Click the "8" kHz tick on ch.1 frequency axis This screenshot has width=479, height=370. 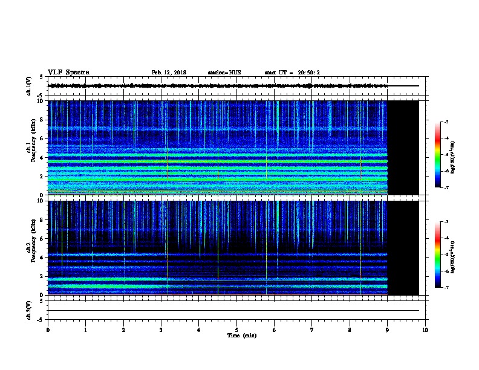click(x=42, y=120)
